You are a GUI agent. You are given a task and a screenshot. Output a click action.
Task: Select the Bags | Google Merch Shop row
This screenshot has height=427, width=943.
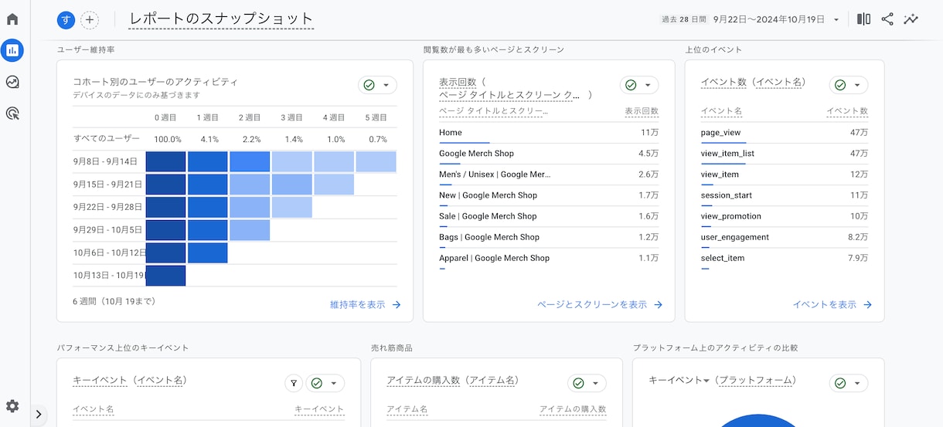point(549,237)
